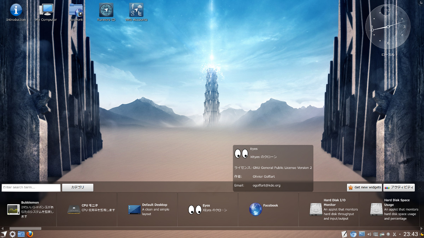
Task: Expand hidden system tray icons arrow
Action: point(400,234)
